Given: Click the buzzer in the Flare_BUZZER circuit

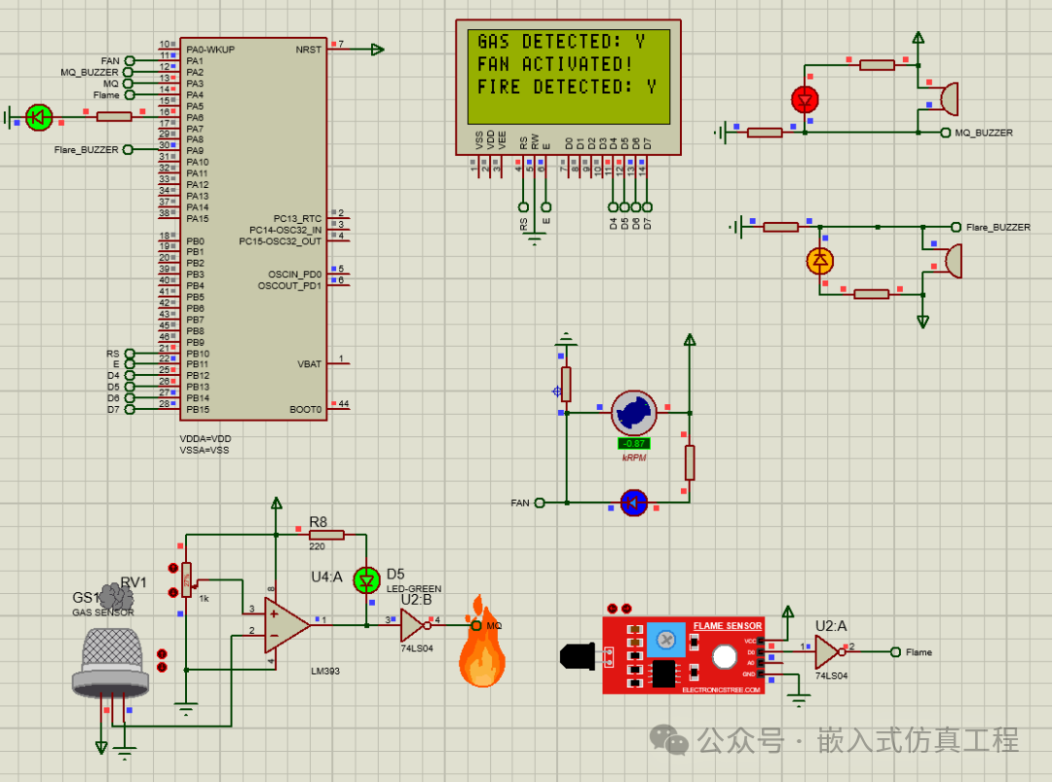Looking at the screenshot, I should pyautogui.click(x=954, y=260).
